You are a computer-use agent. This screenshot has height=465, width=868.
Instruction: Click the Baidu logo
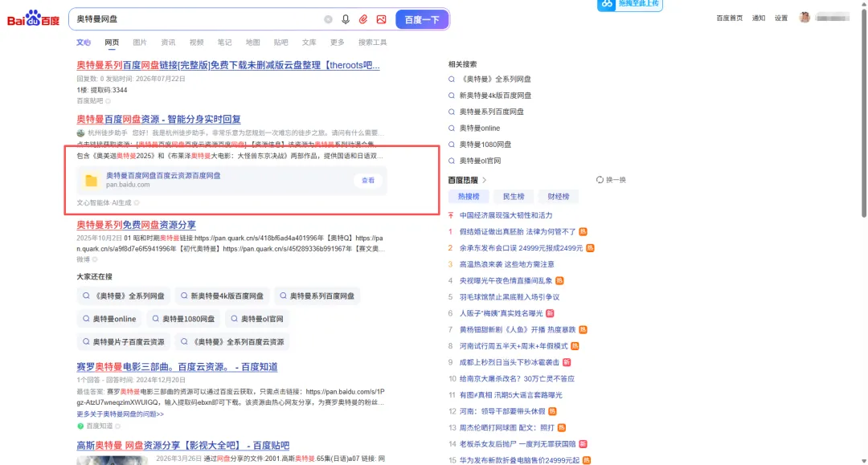33,18
